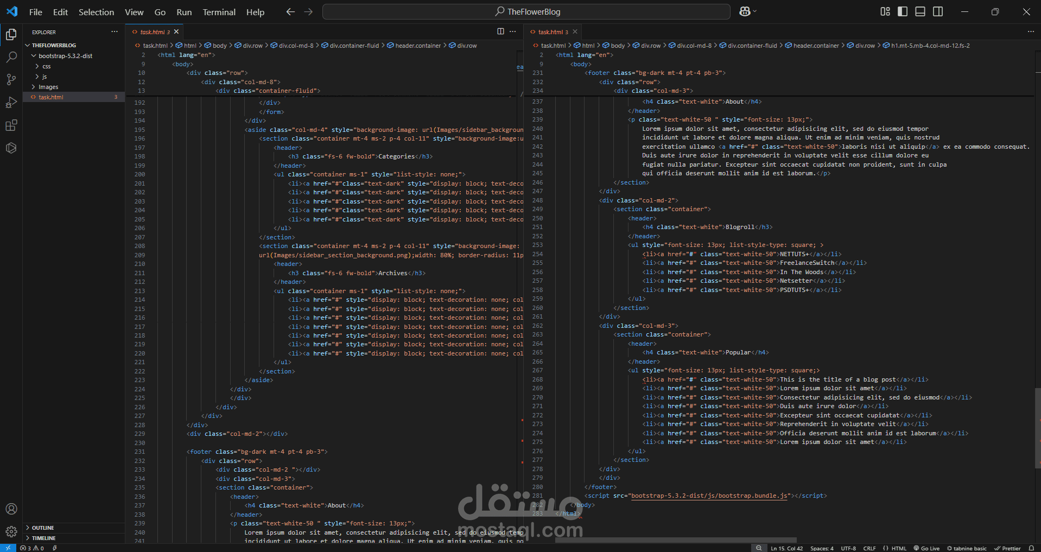This screenshot has height=552, width=1041.
Task: Open the Terminal menu
Action: (x=219, y=12)
